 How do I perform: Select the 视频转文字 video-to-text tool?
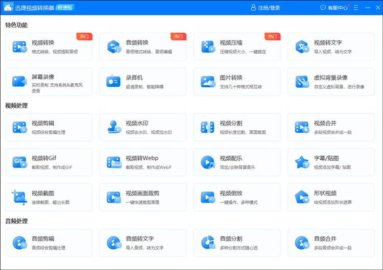(x=331, y=46)
